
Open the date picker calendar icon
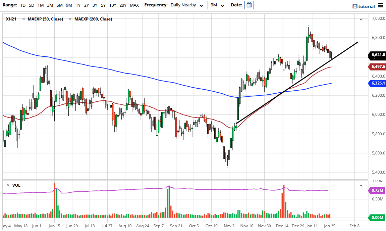coord(249,5)
